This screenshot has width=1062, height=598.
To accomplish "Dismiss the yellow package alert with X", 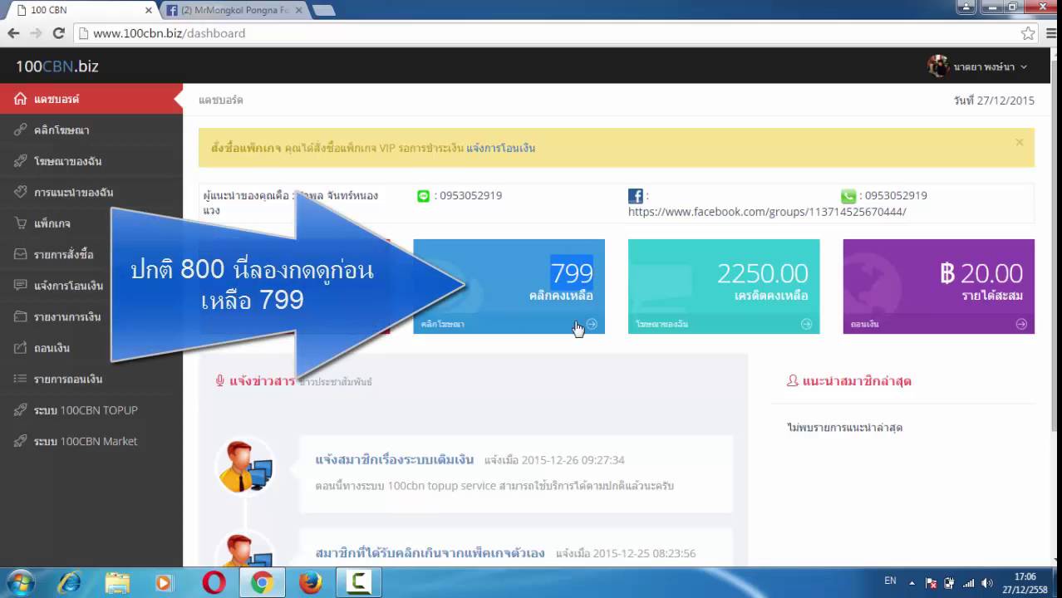I will 1019,142.
